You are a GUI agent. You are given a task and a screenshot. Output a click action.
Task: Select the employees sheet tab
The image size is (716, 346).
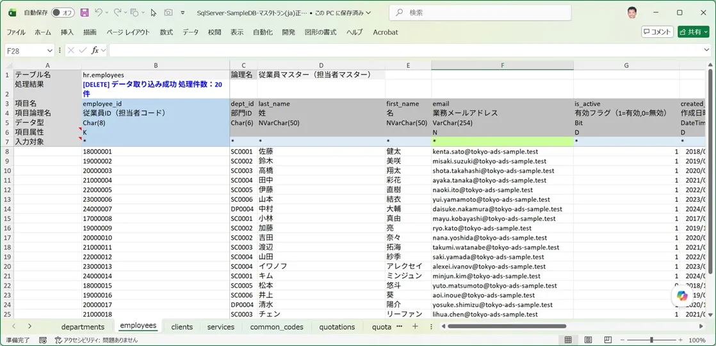(x=138, y=326)
